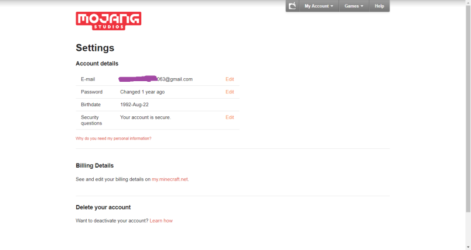
Task: Click the Mojang icon in top navigation bar
Action: (292, 6)
